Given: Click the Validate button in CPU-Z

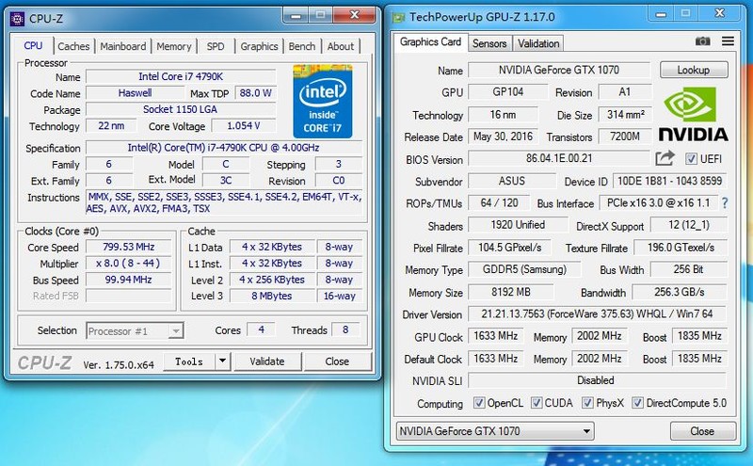Looking at the screenshot, I should click(267, 362).
